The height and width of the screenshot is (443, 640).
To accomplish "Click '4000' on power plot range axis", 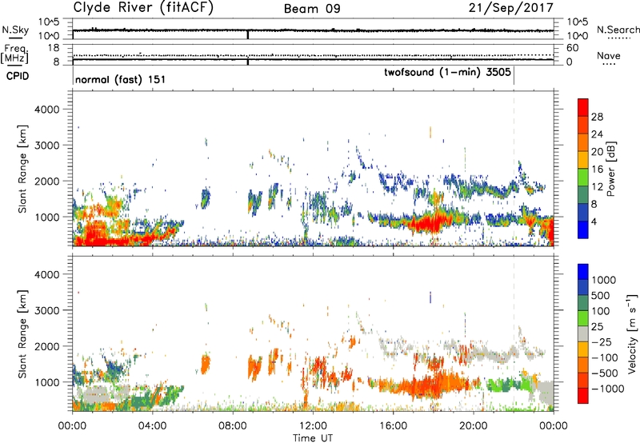I will (x=46, y=110).
